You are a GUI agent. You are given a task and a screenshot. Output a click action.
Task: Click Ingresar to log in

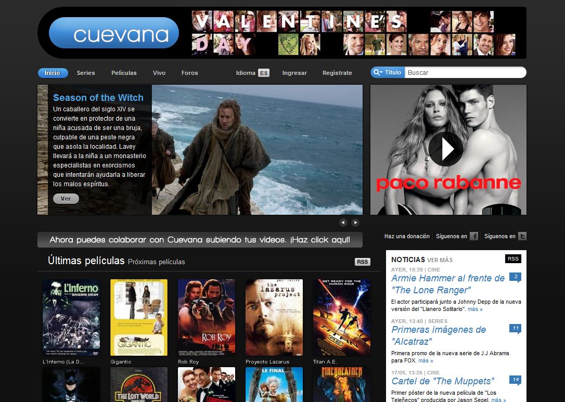[x=294, y=73]
